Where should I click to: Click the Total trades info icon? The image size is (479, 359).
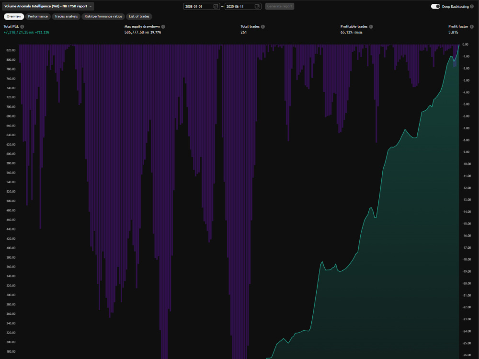[x=262, y=27]
